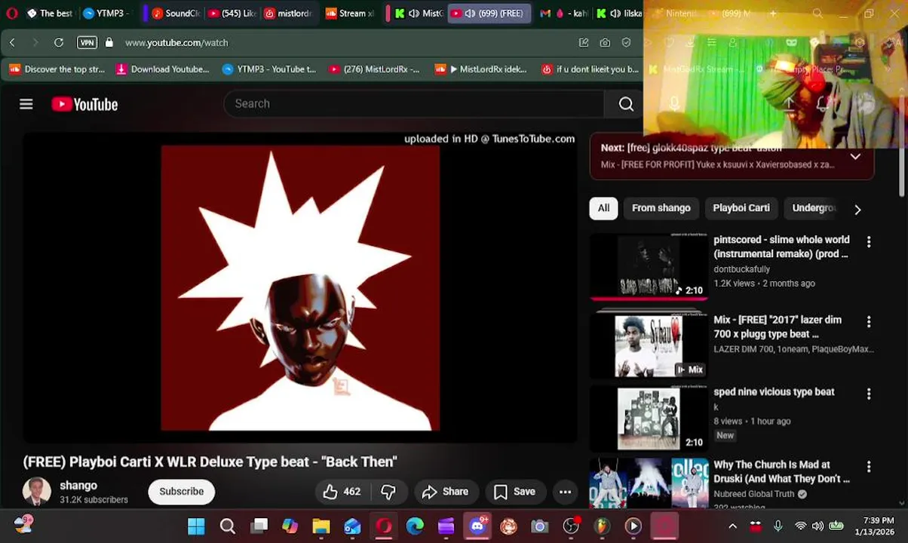The height and width of the screenshot is (543, 908).
Task: Open options for Why The Church Is Mad video
Action: tap(869, 467)
